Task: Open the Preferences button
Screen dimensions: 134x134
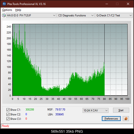Action: coord(111,119)
